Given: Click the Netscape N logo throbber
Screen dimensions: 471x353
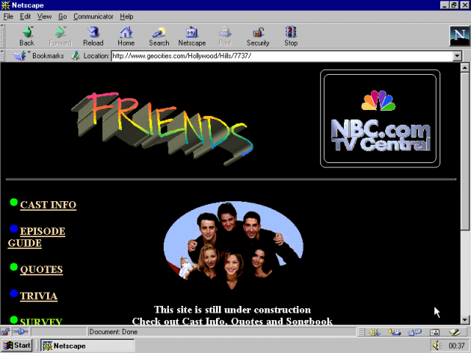Looking at the screenshot, I should click(x=459, y=36).
